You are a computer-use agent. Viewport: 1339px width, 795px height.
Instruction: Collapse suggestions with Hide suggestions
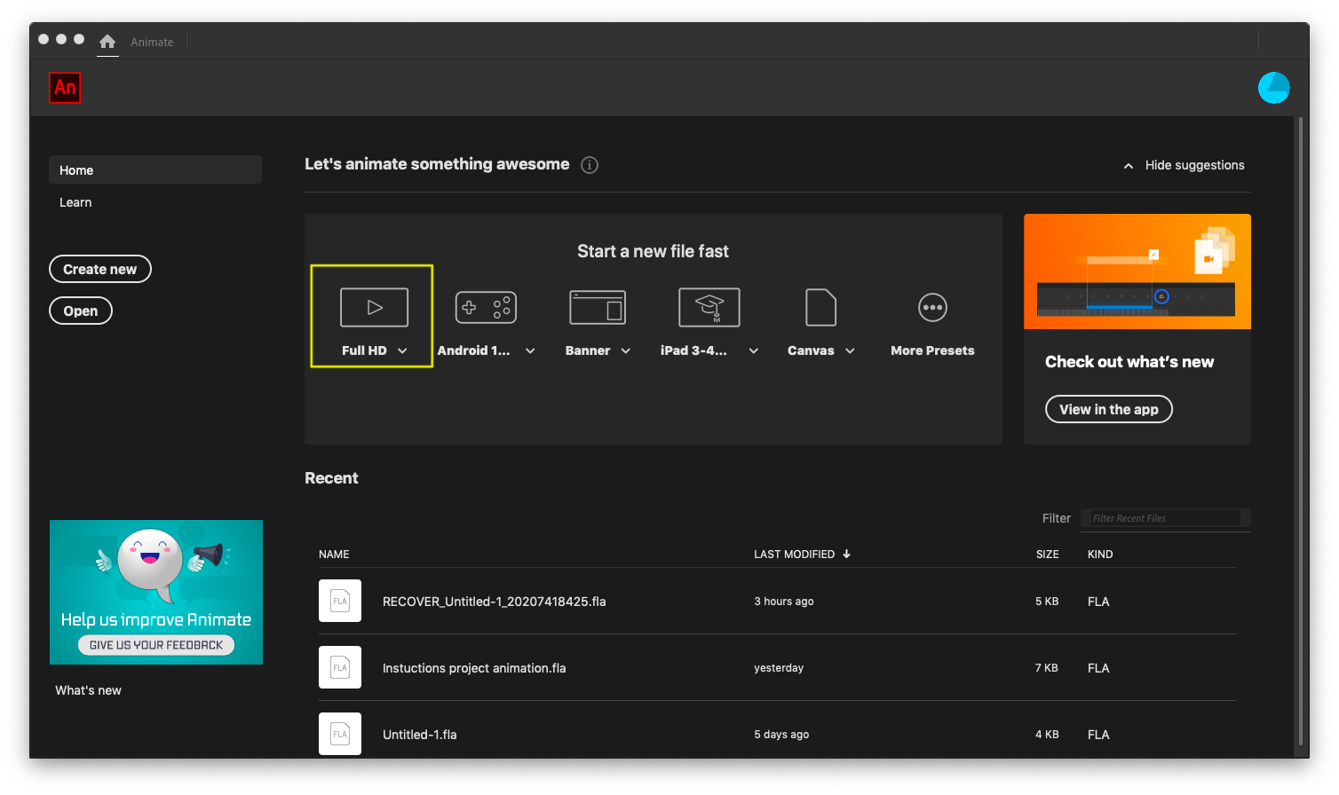1184,165
